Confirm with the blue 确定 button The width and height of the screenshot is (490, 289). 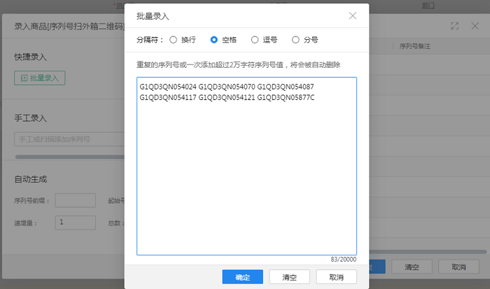click(242, 277)
